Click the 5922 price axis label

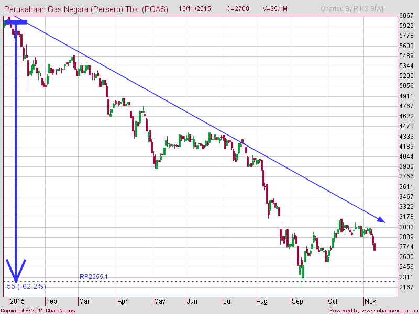click(406, 26)
